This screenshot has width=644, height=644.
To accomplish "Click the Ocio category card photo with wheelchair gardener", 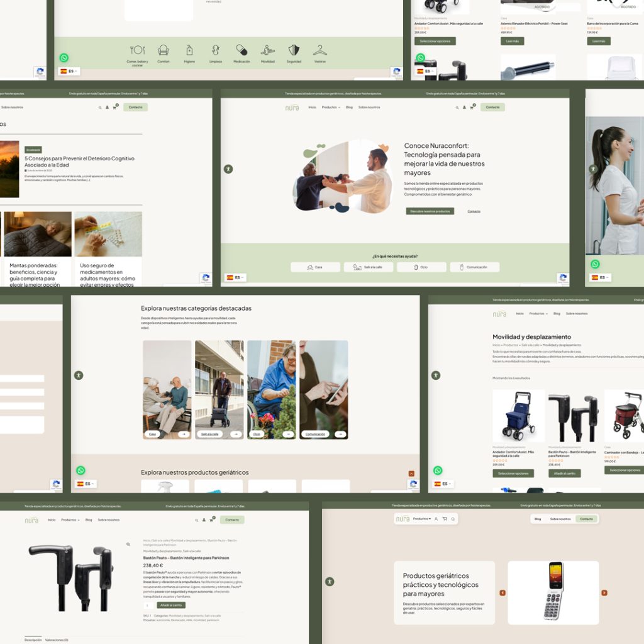I will [x=272, y=389].
